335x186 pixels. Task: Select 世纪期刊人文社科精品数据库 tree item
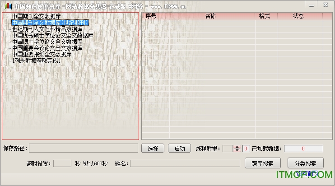(x=47, y=29)
